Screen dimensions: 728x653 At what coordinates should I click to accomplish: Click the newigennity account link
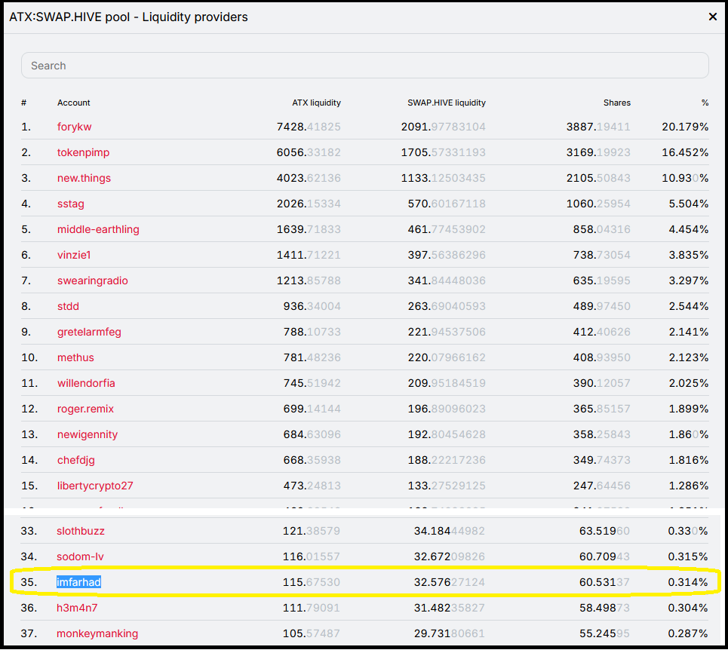pyautogui.click(x=88, y=434)
